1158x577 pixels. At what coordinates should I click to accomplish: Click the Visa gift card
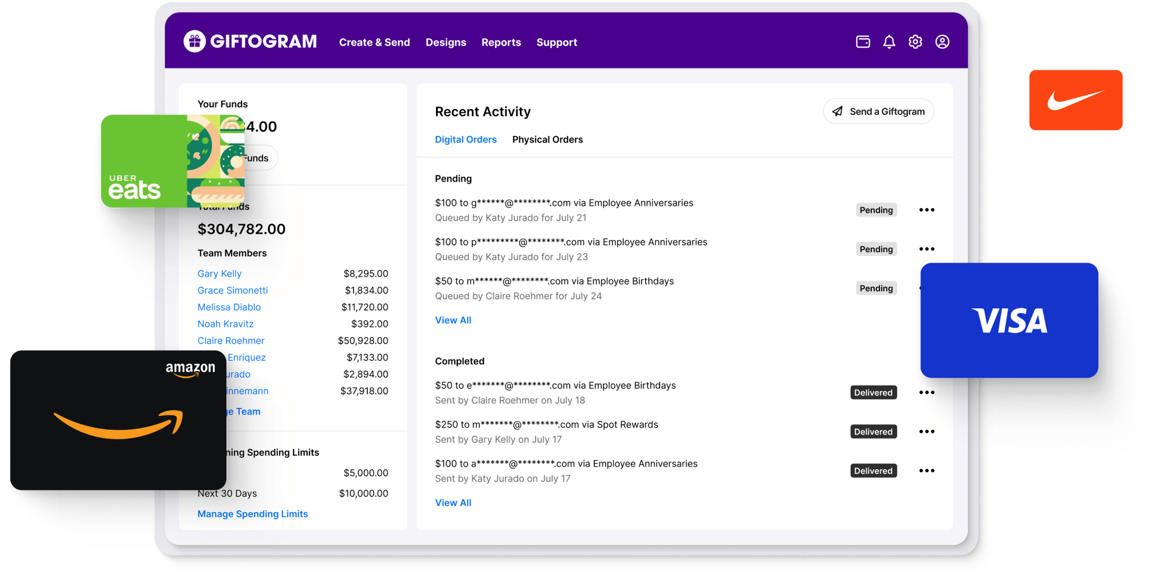pos(1009,320)
